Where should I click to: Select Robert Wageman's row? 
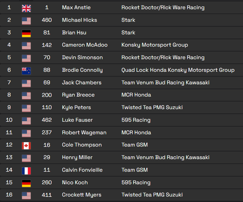[121, 132]
